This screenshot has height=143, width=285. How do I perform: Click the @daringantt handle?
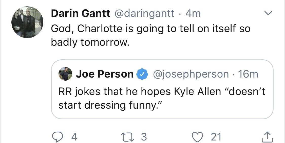(x=144, y=14)
